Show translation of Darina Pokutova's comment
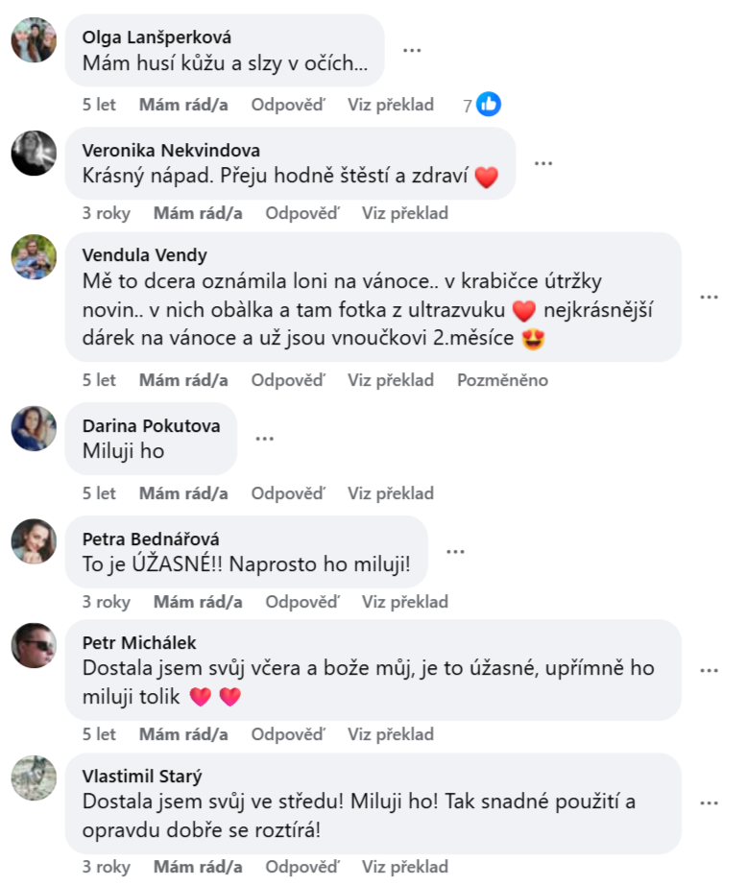 click(391, 493)
